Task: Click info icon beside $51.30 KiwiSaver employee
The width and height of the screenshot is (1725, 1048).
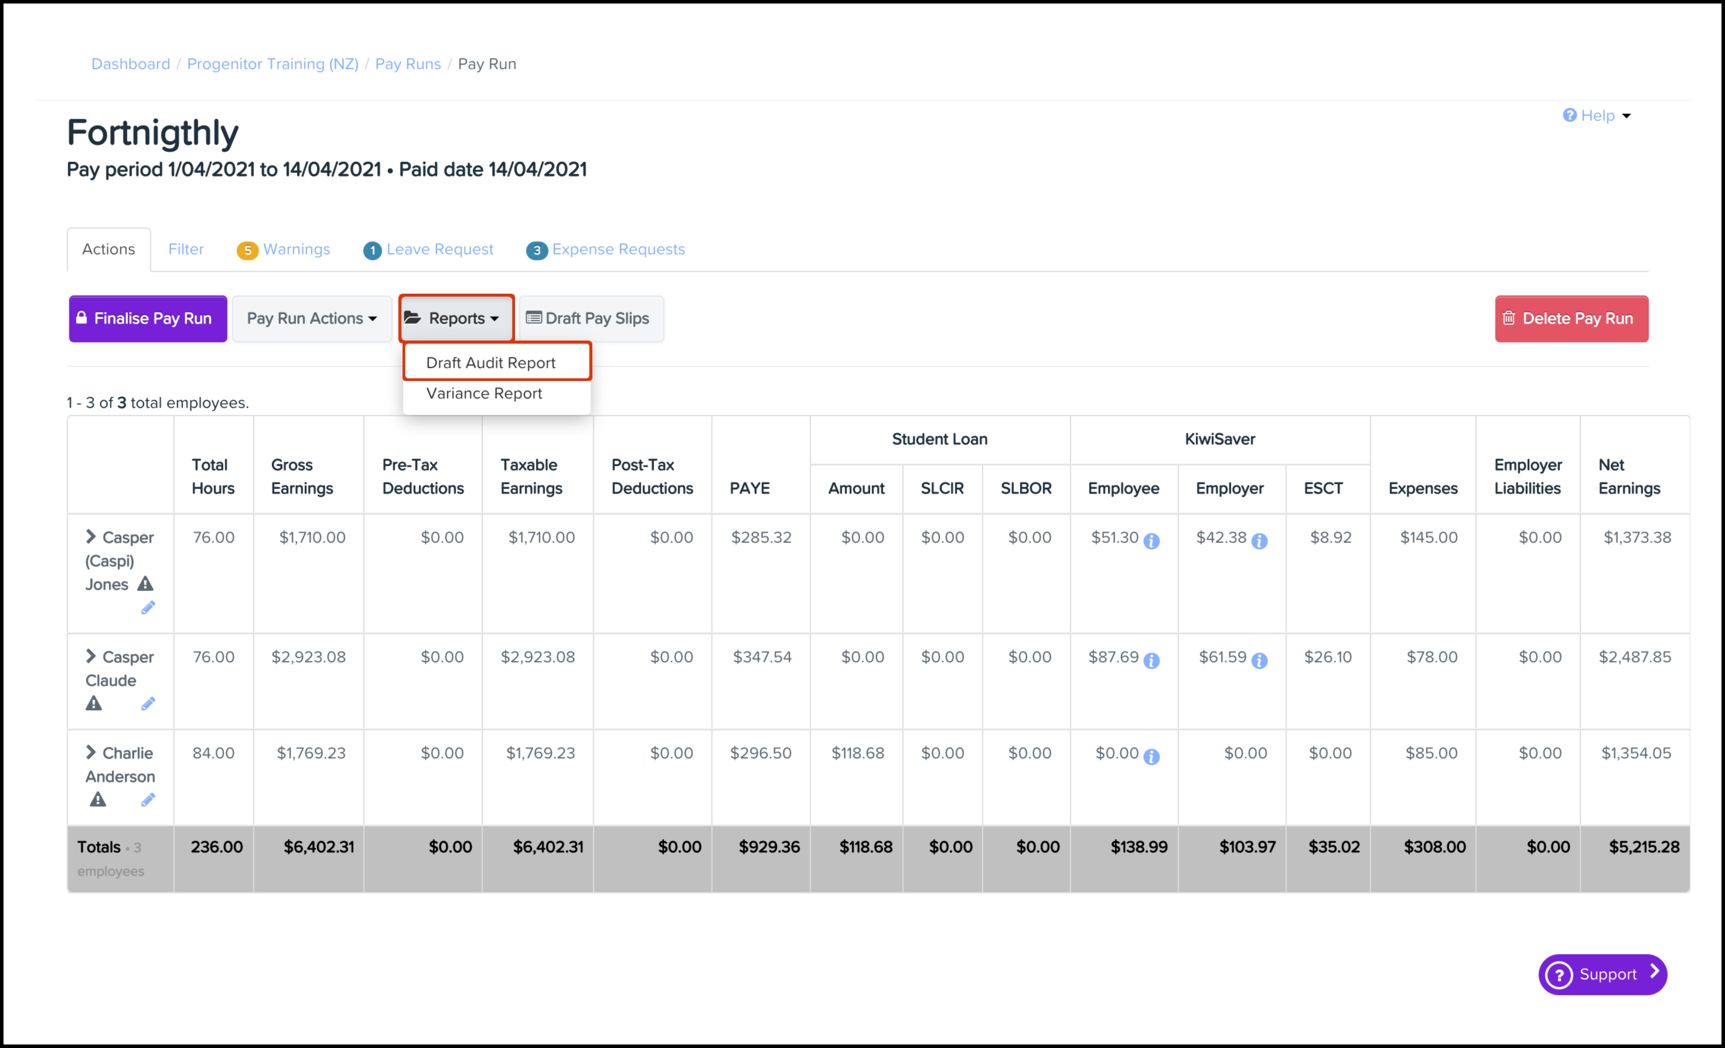Action: [x=1151, y=541]
